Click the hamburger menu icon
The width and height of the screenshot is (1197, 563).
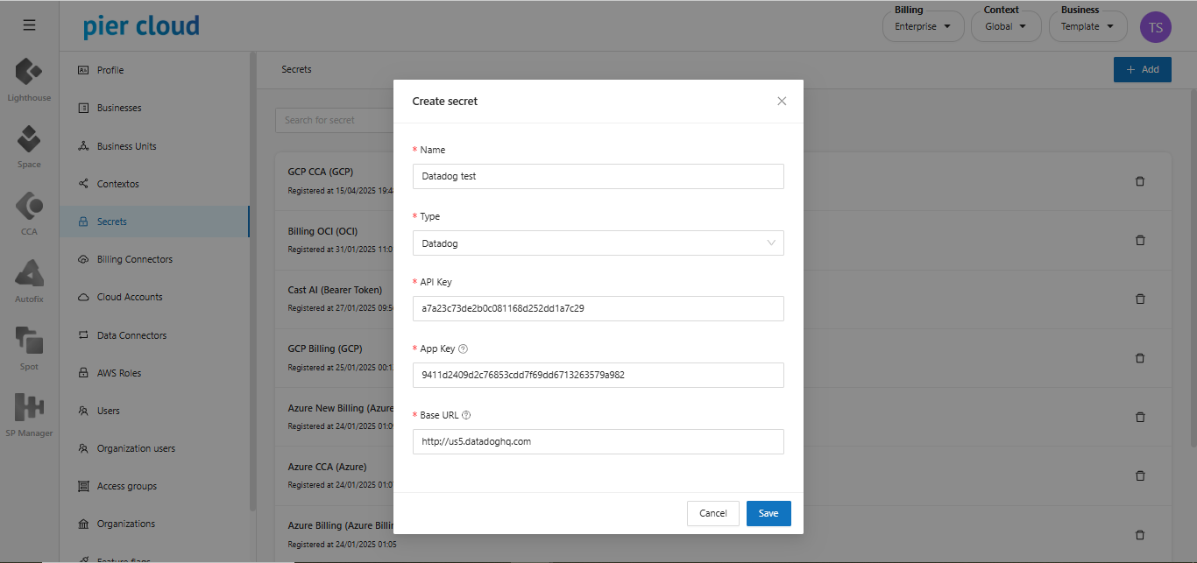point(29,25)
